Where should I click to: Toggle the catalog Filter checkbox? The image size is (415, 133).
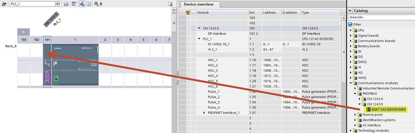tap(350, 24)
